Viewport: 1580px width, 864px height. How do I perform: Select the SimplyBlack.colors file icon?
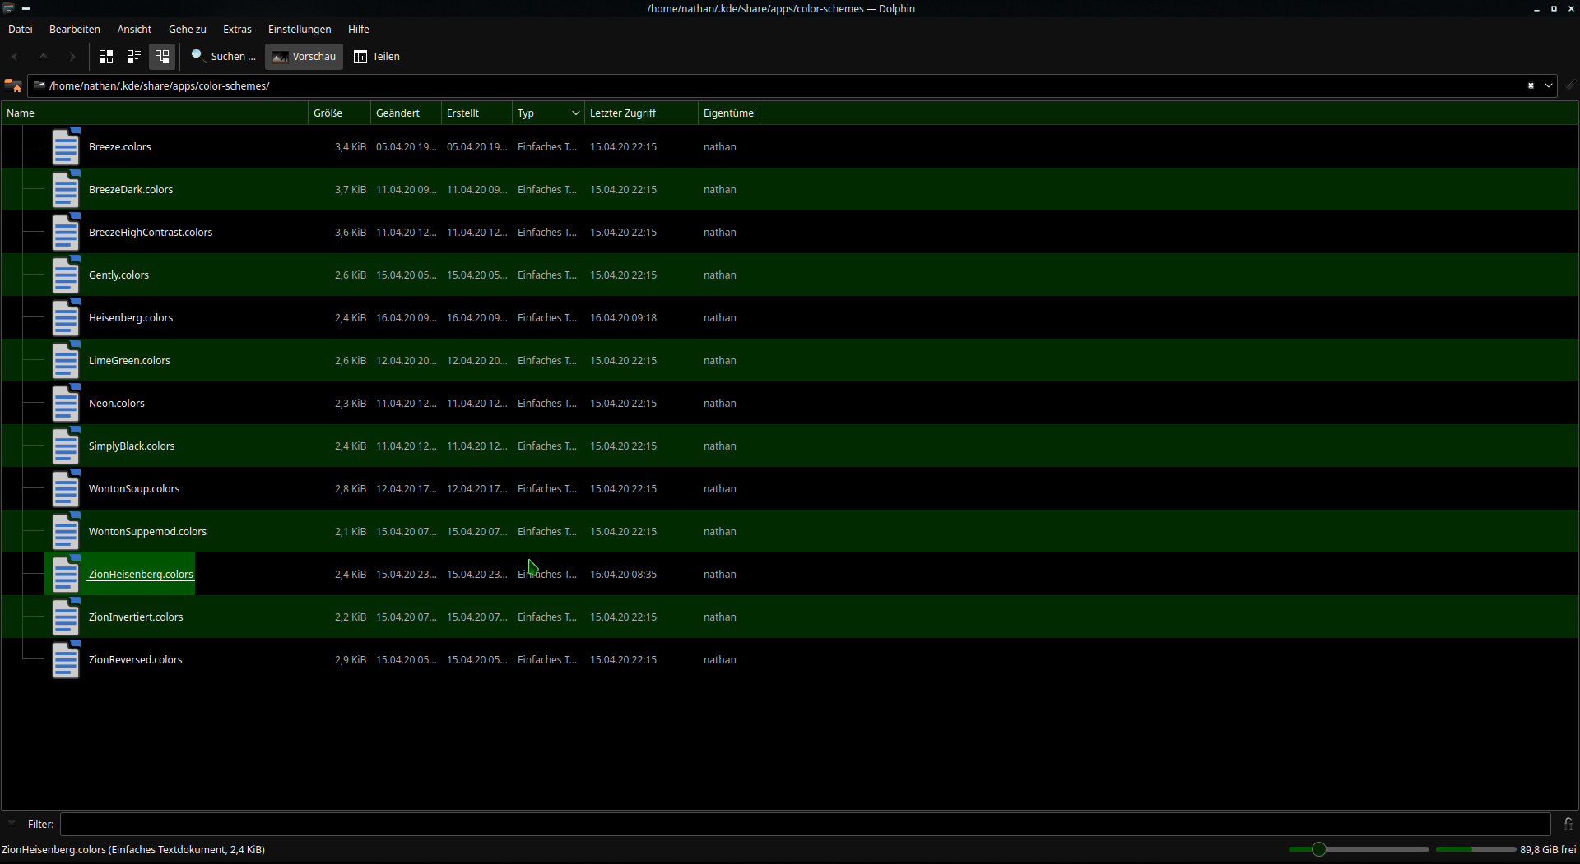click(66, 446)
